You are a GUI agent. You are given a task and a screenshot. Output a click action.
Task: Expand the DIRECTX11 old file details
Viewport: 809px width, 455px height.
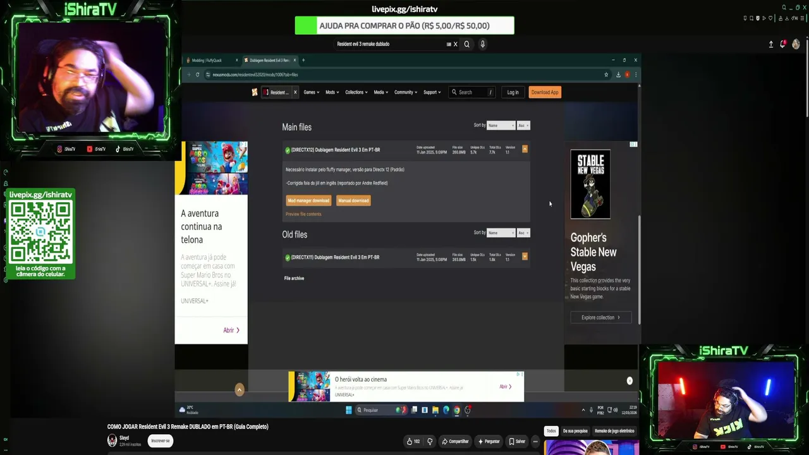pyautogui.click(x=525, y=257)
